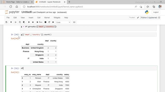Reload the page in the browser
The image size is (165, 92).
click(x=11, y=7)
